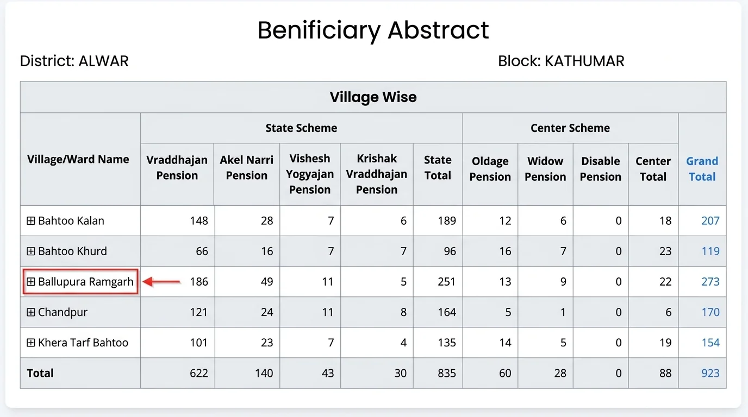Expand Chandpur village plus icon

click(31, 312)
